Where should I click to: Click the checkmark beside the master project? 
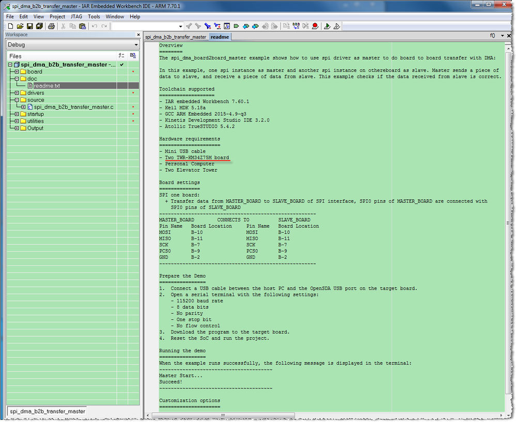tap(121, 65)
